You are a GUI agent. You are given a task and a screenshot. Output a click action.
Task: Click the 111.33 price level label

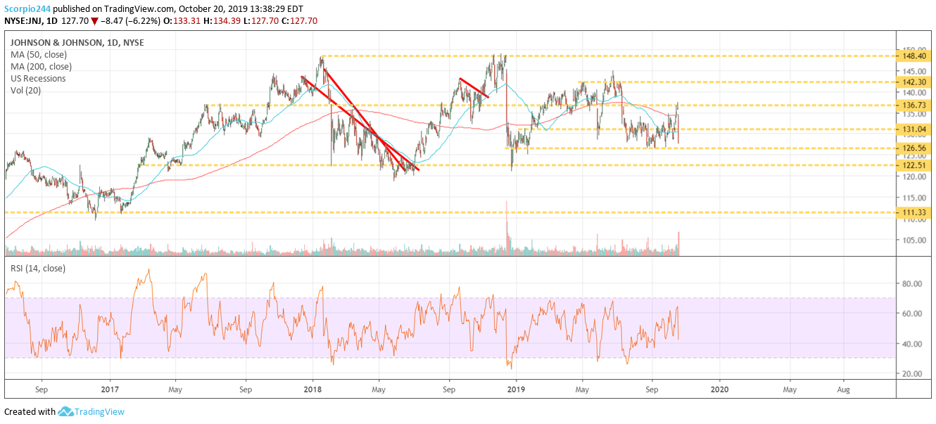[915, 212]
